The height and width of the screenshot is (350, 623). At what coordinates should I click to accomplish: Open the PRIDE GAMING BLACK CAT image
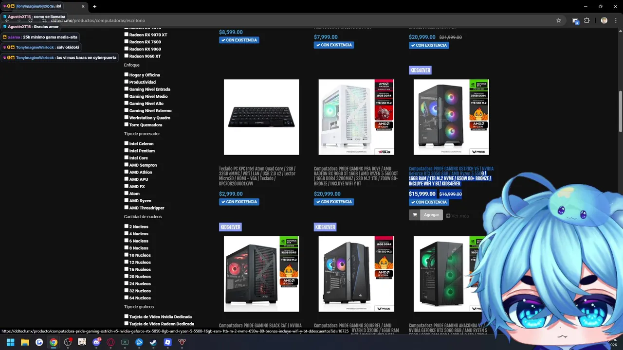(x=261, y=274)
